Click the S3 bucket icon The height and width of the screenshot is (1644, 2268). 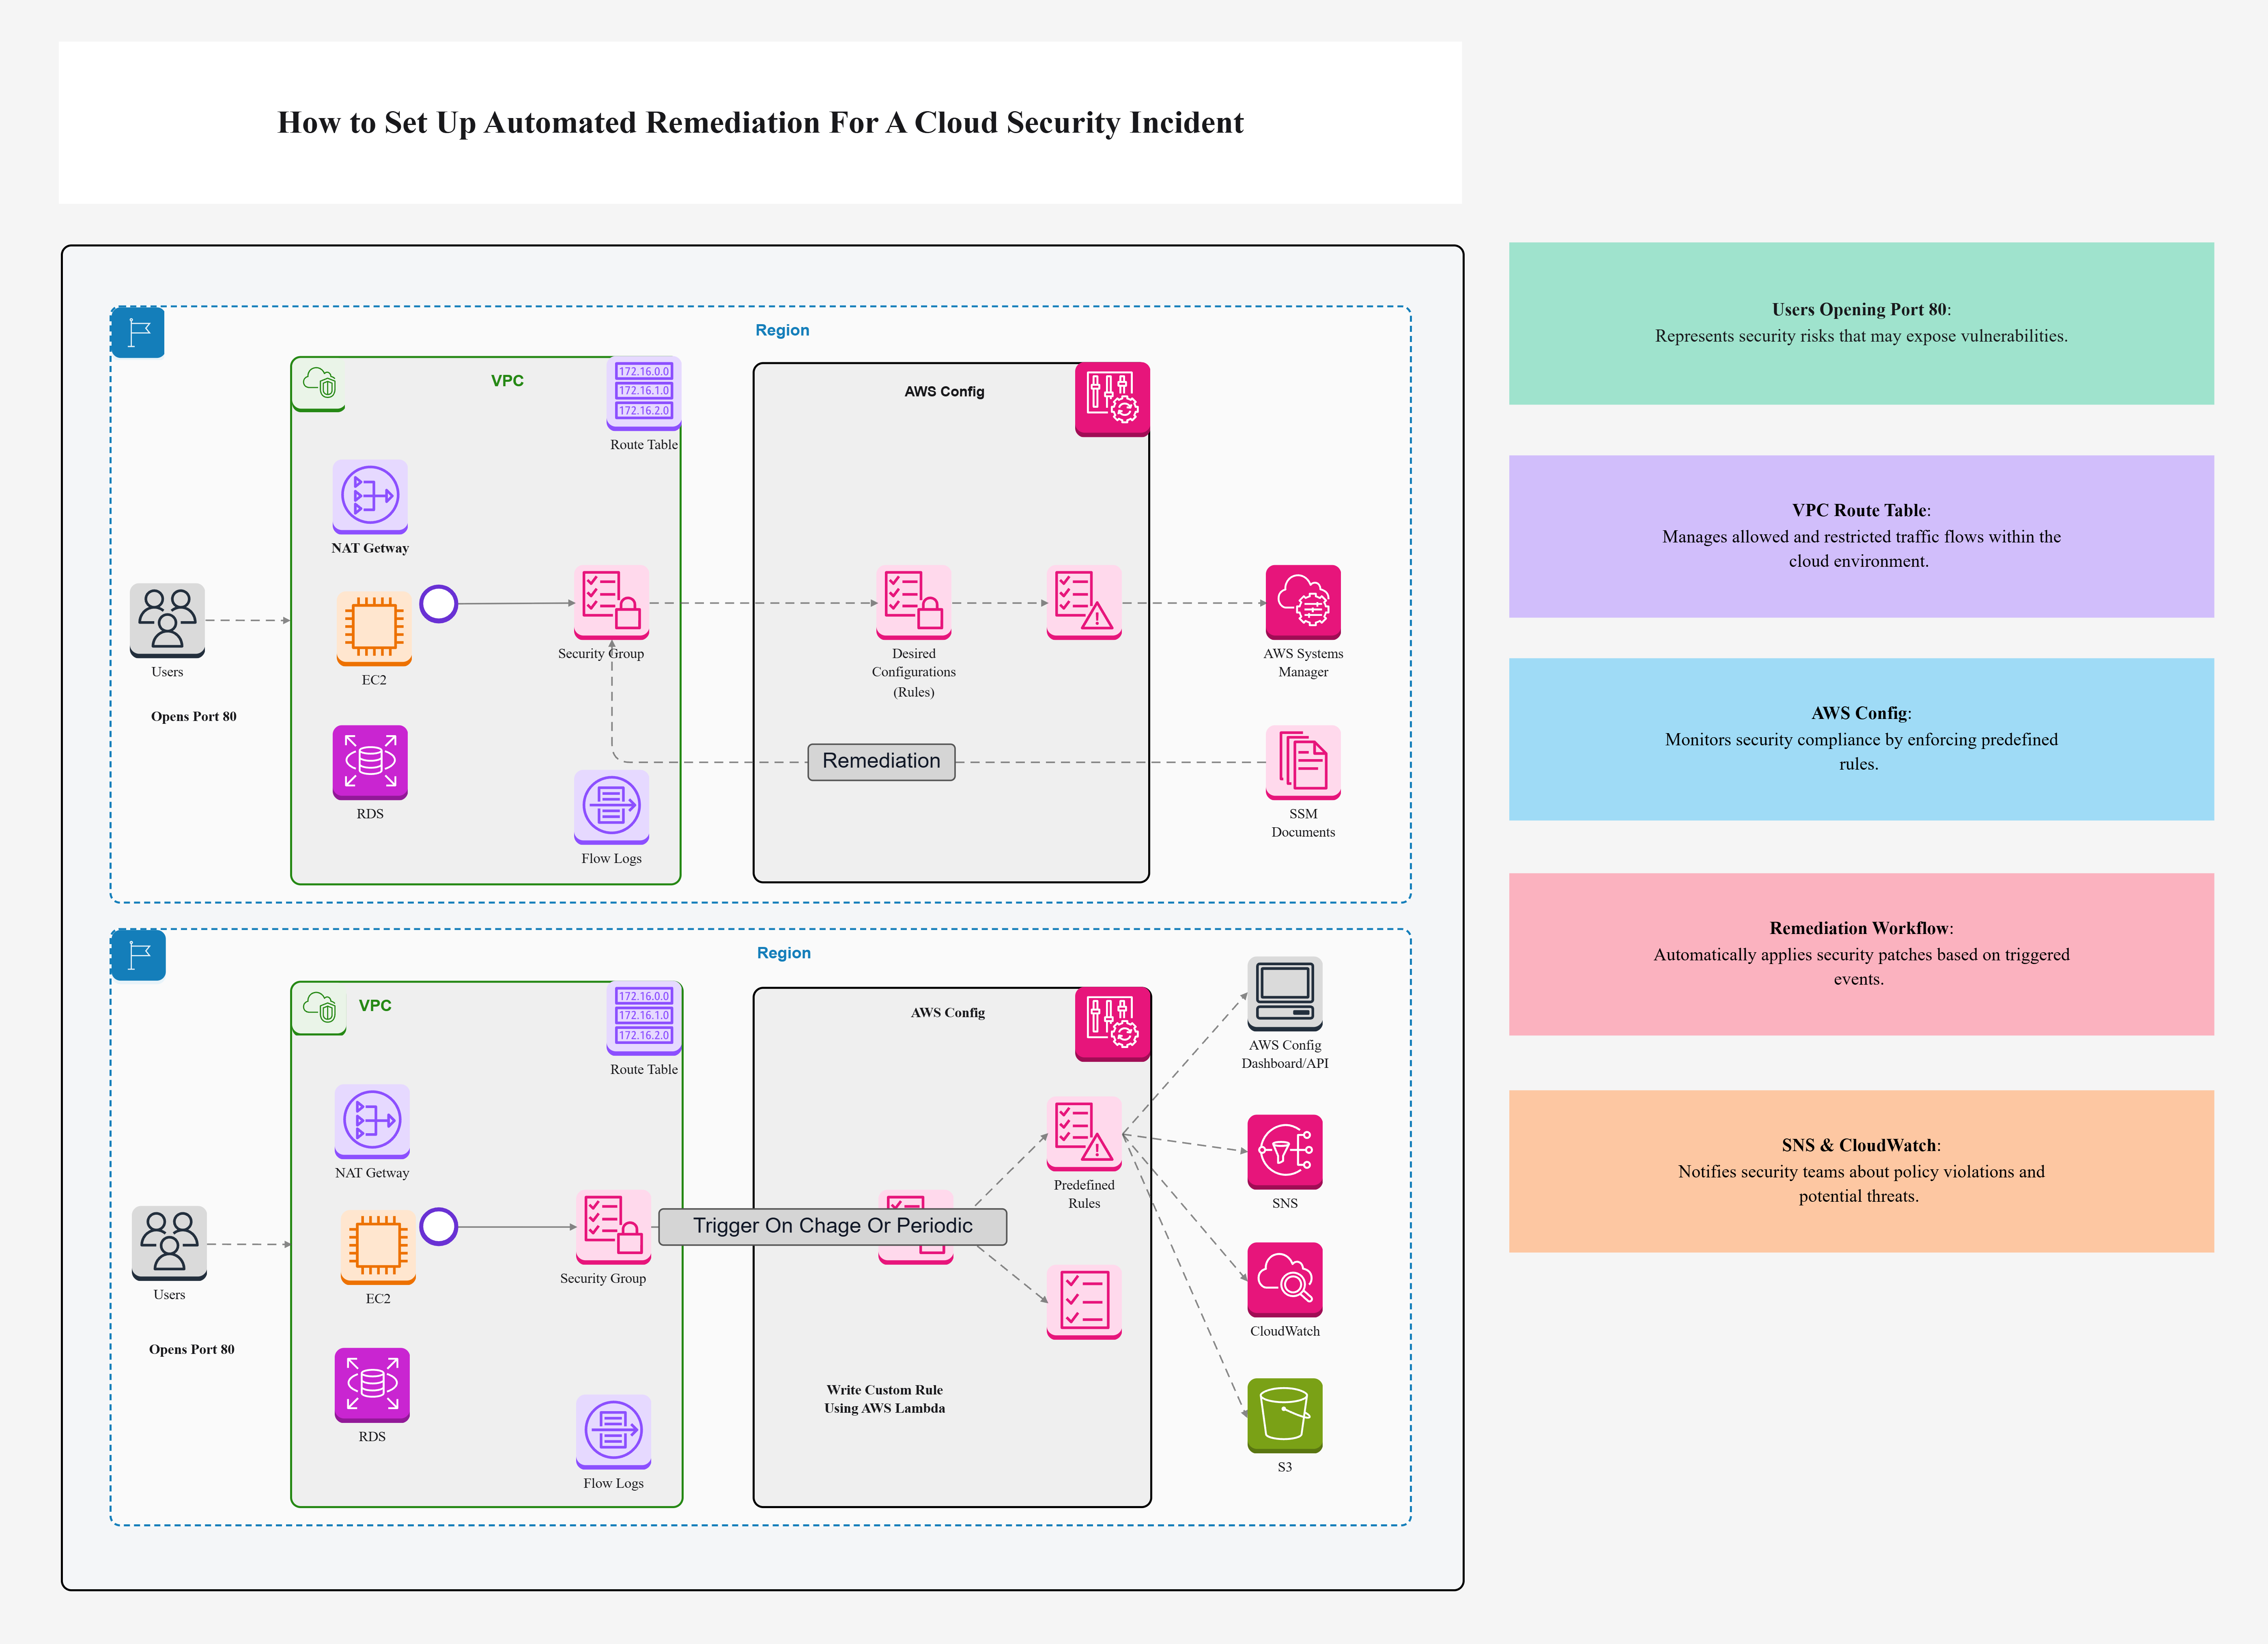tap(1285, 1416)
